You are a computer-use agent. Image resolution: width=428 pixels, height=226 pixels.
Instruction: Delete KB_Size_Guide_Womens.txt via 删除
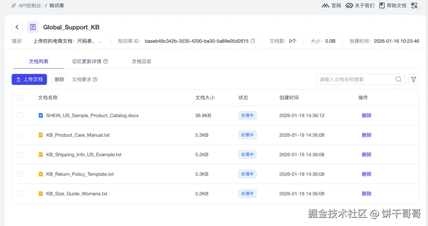[366, 193]
